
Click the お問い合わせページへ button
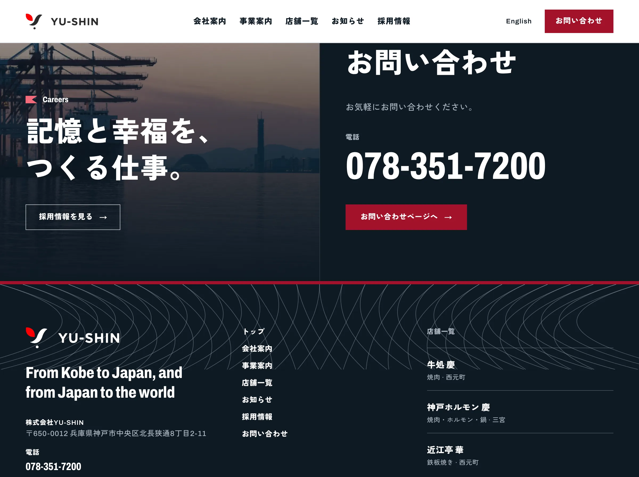point(406,217)
